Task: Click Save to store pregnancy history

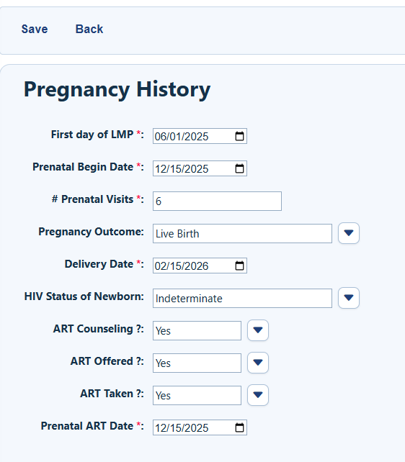Action: click(x=35, y=30)
